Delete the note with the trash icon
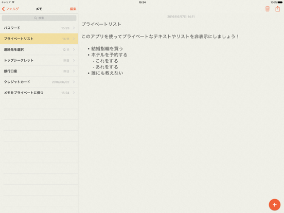The height and width of the screenshot is (213, 284). coord(268,9)
